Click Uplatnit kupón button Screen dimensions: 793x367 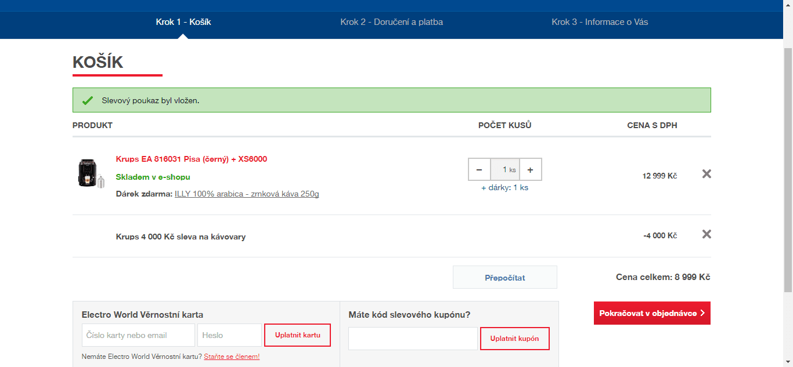coord(514,339)
